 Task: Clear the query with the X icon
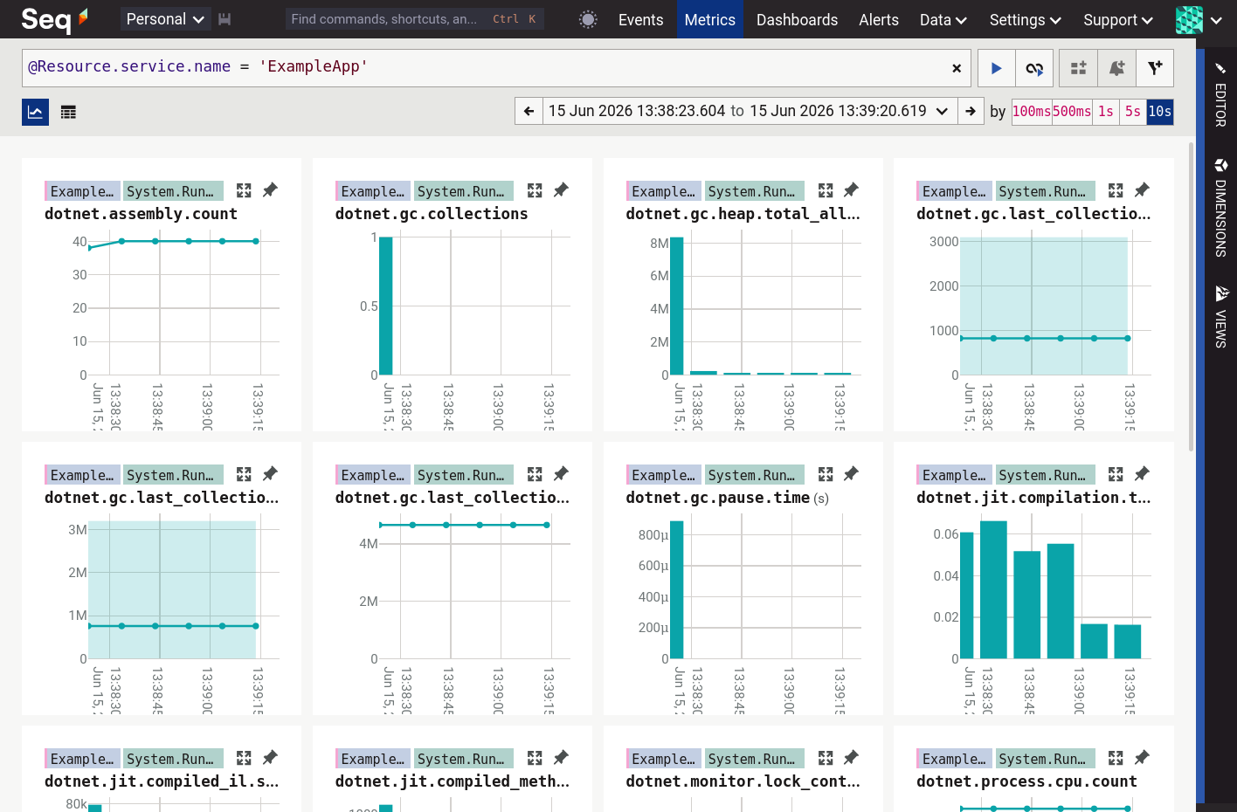[x=957, y=68]
